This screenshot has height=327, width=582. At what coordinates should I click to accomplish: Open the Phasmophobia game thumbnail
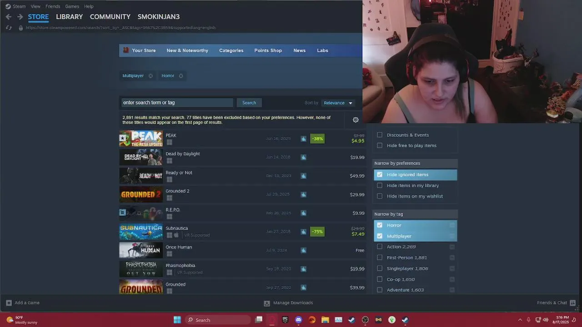[141, 269]
